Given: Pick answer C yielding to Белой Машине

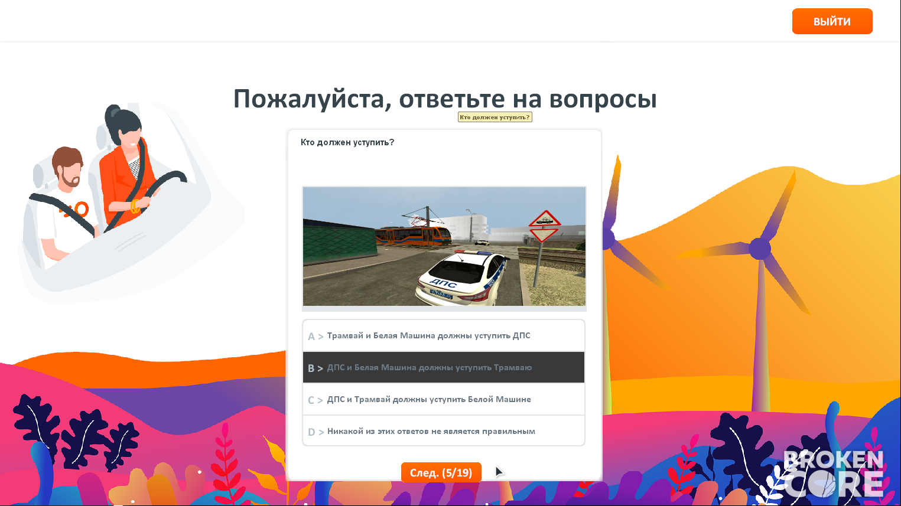Looking at the screenshot, I should pos(444,400).
